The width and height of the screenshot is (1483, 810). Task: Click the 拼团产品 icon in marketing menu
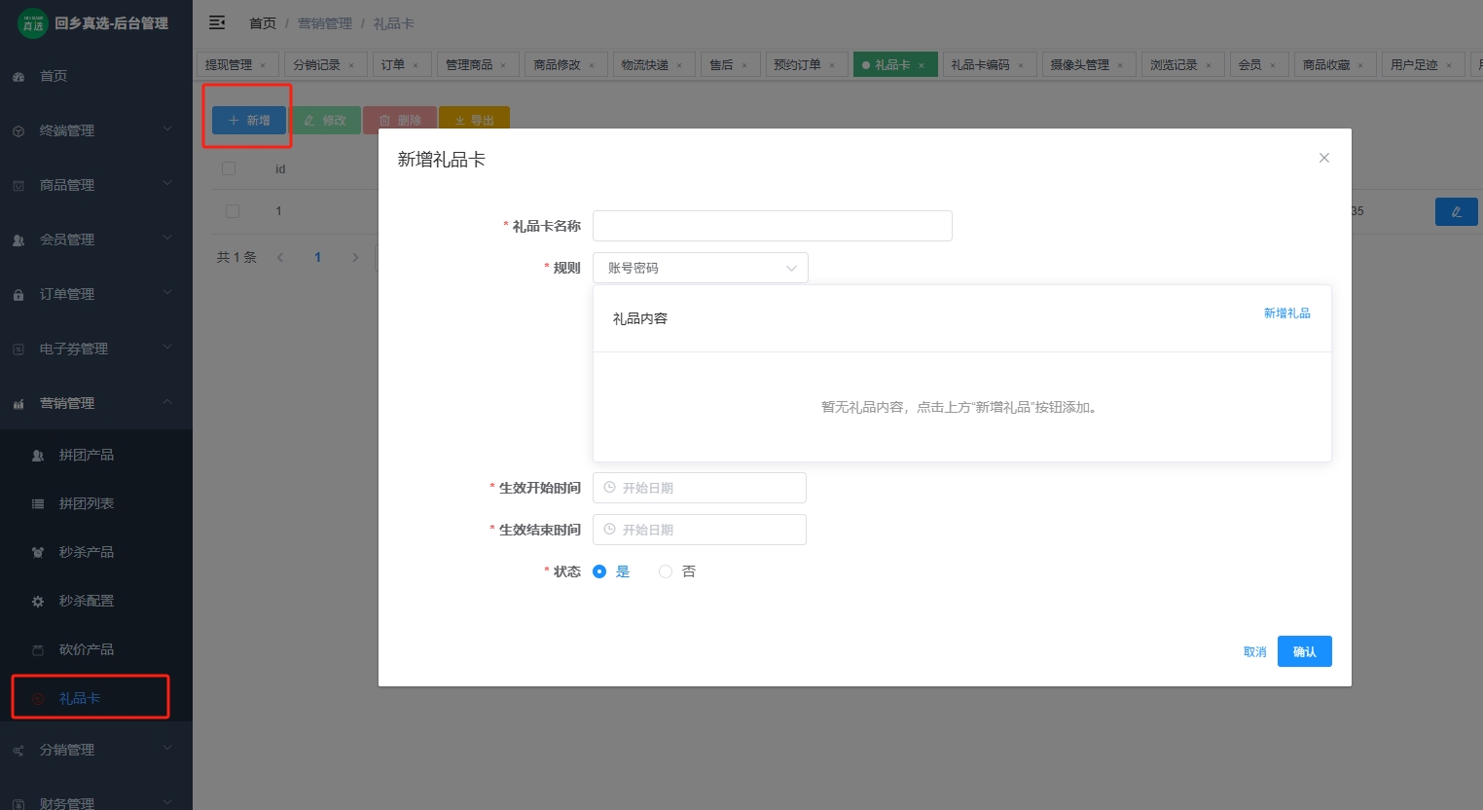(x=39, y=455)
